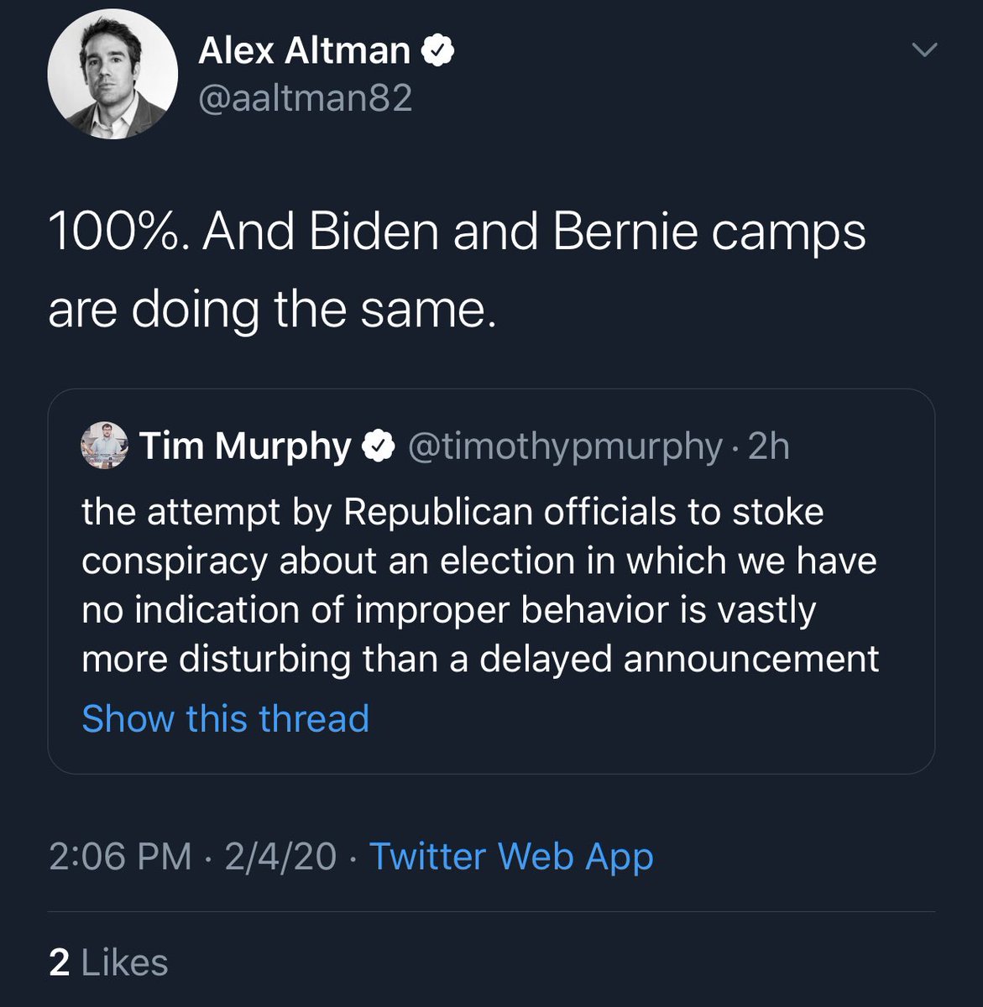983x1007 pixels.
Task: Click the quoted tweet's 2h timestamp
Action: [769, 446]
